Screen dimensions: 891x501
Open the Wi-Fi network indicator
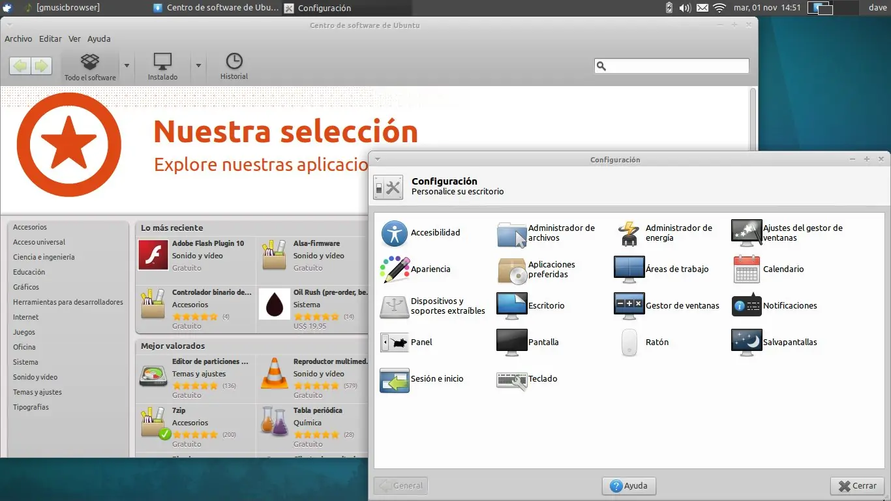tap(719, 8)
